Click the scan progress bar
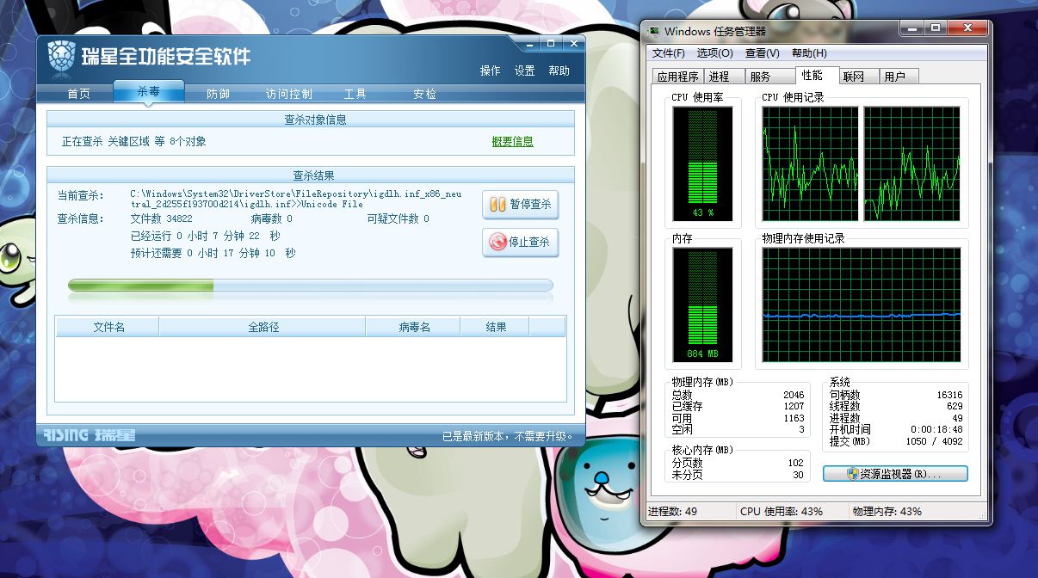 coord(311,286)
